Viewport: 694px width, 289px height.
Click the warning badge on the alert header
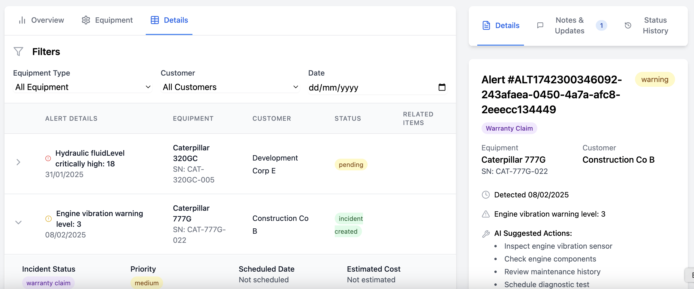pyautogui.click(x=655, y=79)
